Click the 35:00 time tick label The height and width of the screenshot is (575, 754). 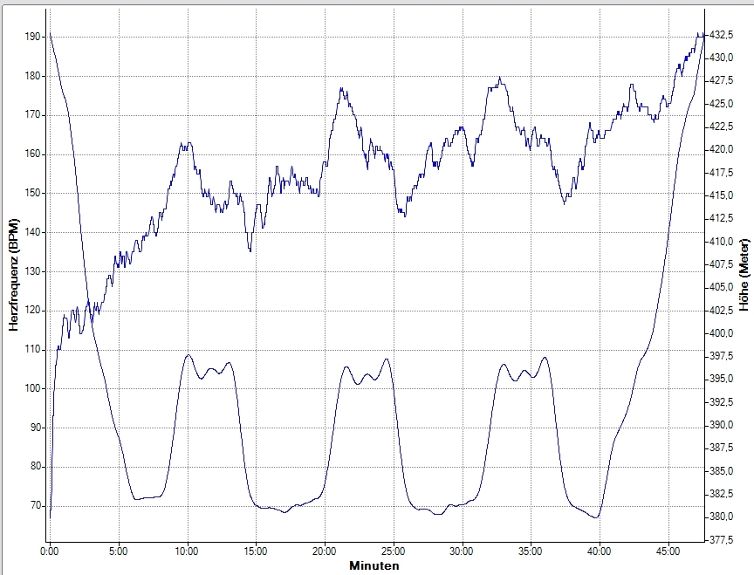(x=531, y=551)
